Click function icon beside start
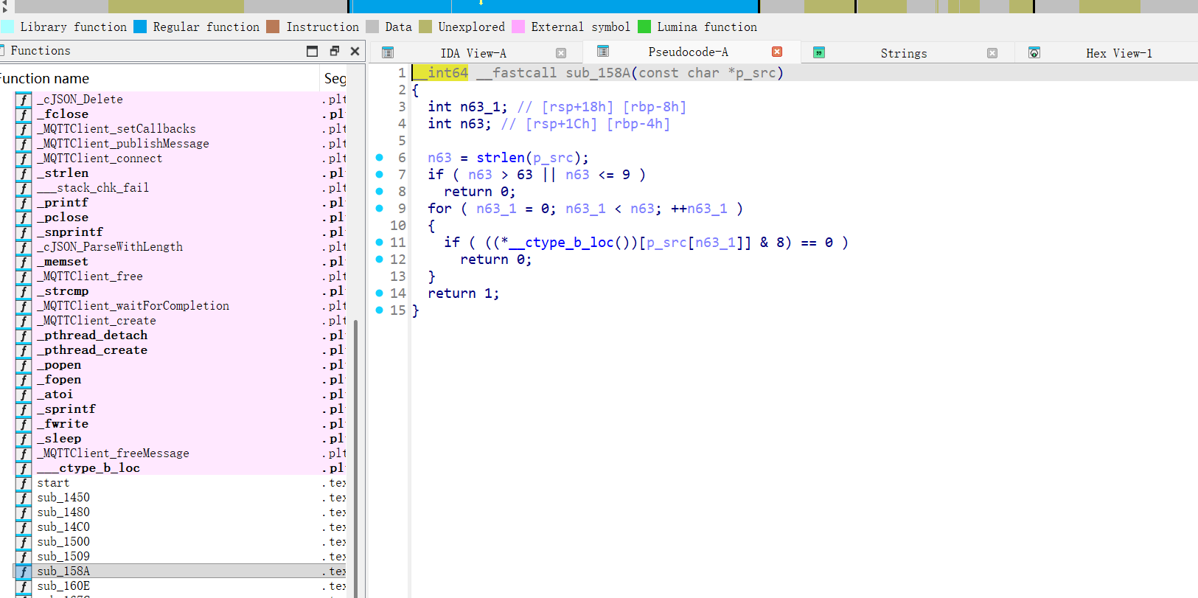This screenshot has width=1198, height=598. (24, 483)
